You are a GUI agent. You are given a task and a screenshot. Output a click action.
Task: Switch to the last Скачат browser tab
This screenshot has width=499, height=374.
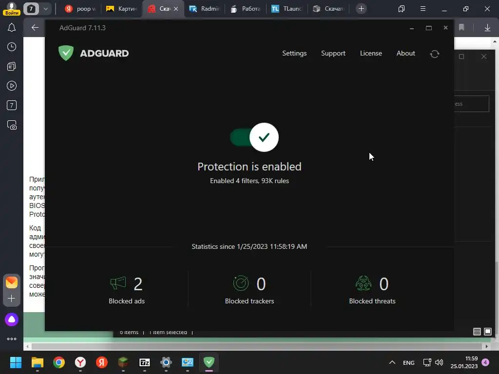pos(328,9)
